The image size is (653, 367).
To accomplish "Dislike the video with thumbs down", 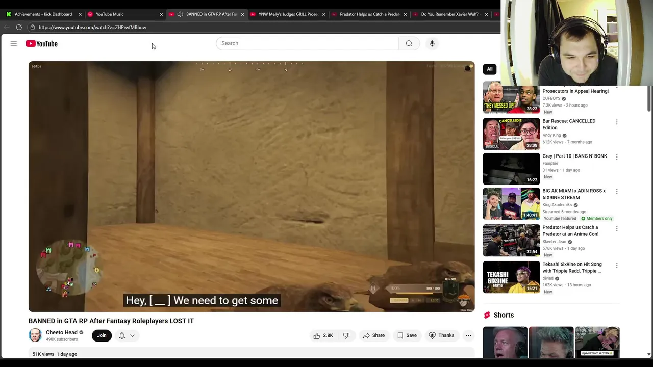I will [x=346, y=335].
